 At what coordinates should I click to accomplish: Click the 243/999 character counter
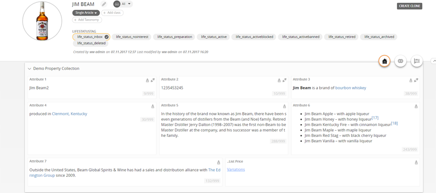coord(410,150)
